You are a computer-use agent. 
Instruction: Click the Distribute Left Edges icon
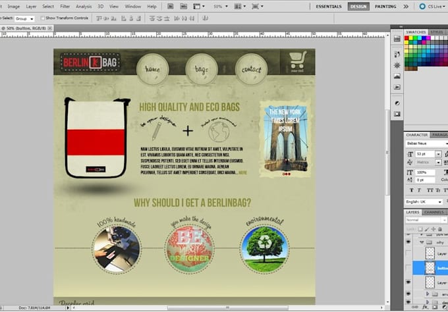click(177, 18)
